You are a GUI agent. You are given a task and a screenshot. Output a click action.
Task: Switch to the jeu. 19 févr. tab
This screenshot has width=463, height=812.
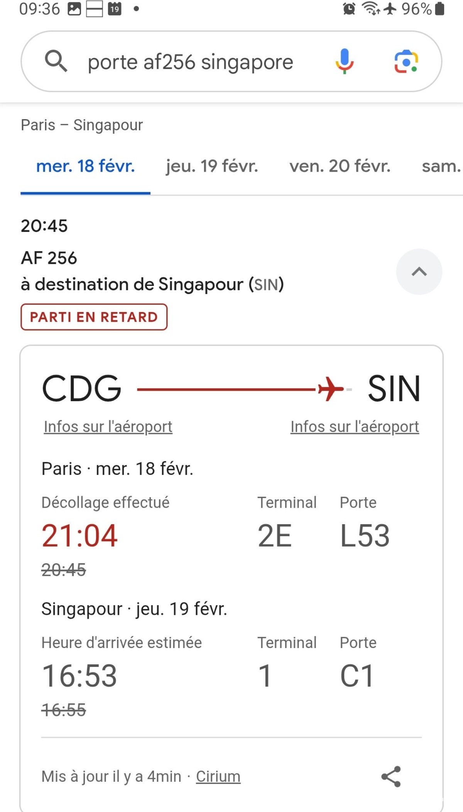(212, 166)
